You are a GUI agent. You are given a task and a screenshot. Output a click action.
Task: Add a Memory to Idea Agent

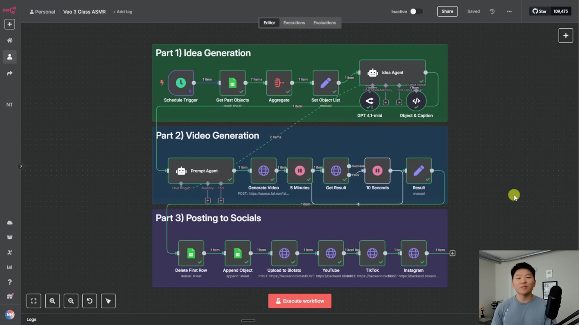click(x=386, y=102)
